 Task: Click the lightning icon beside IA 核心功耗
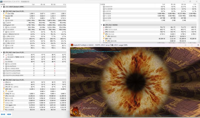coord(4,98)
